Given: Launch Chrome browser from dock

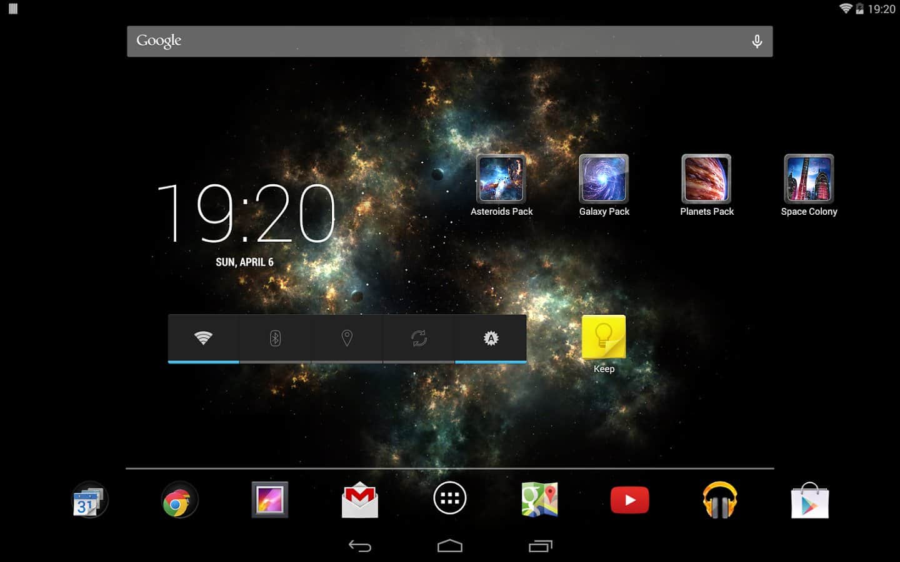Looking at the screenshot, I should click(179, 500).
